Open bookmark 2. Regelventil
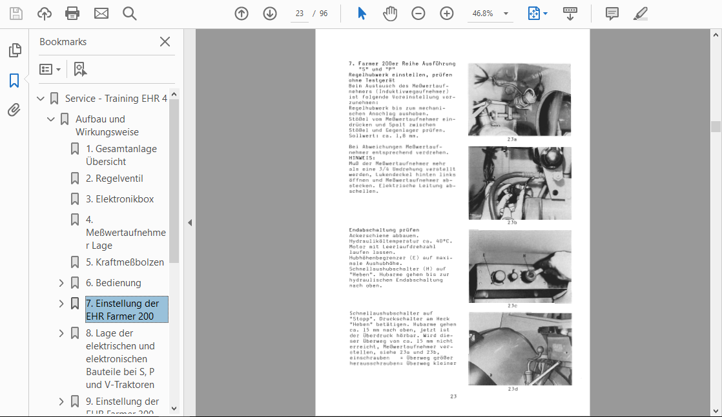This screenshot has width=722, height=417. [114, 179]
